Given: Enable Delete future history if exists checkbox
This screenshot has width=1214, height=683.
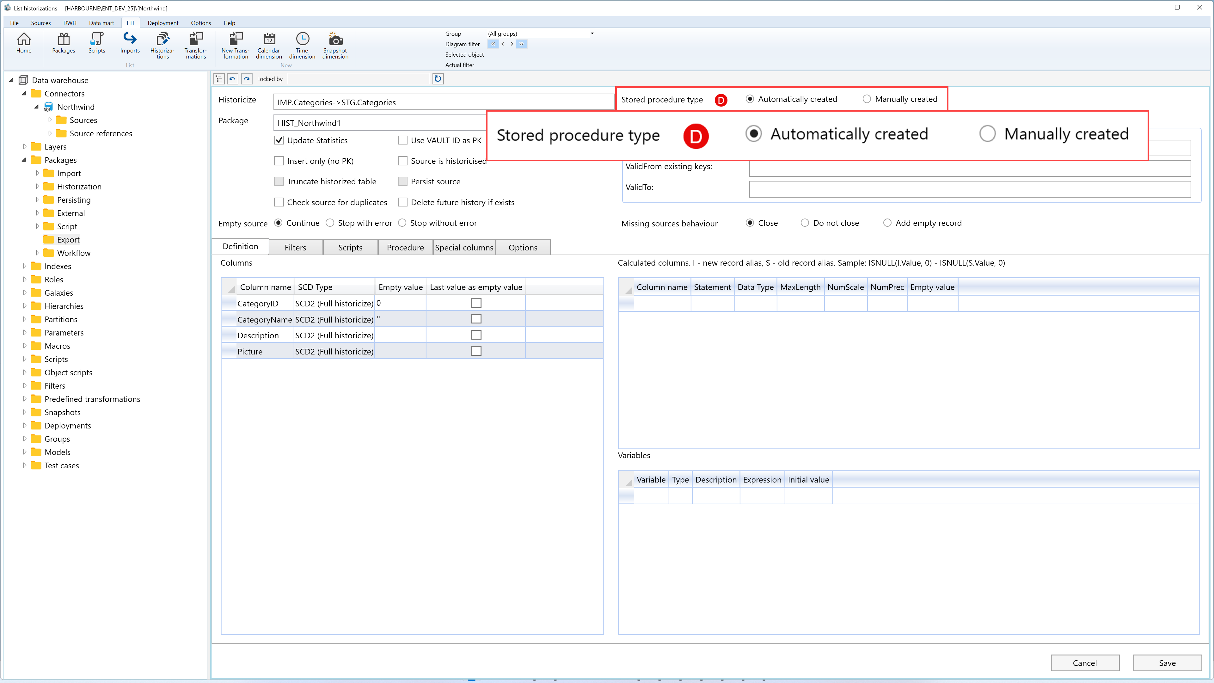Looking at the screenshot, I should point(402,202).
